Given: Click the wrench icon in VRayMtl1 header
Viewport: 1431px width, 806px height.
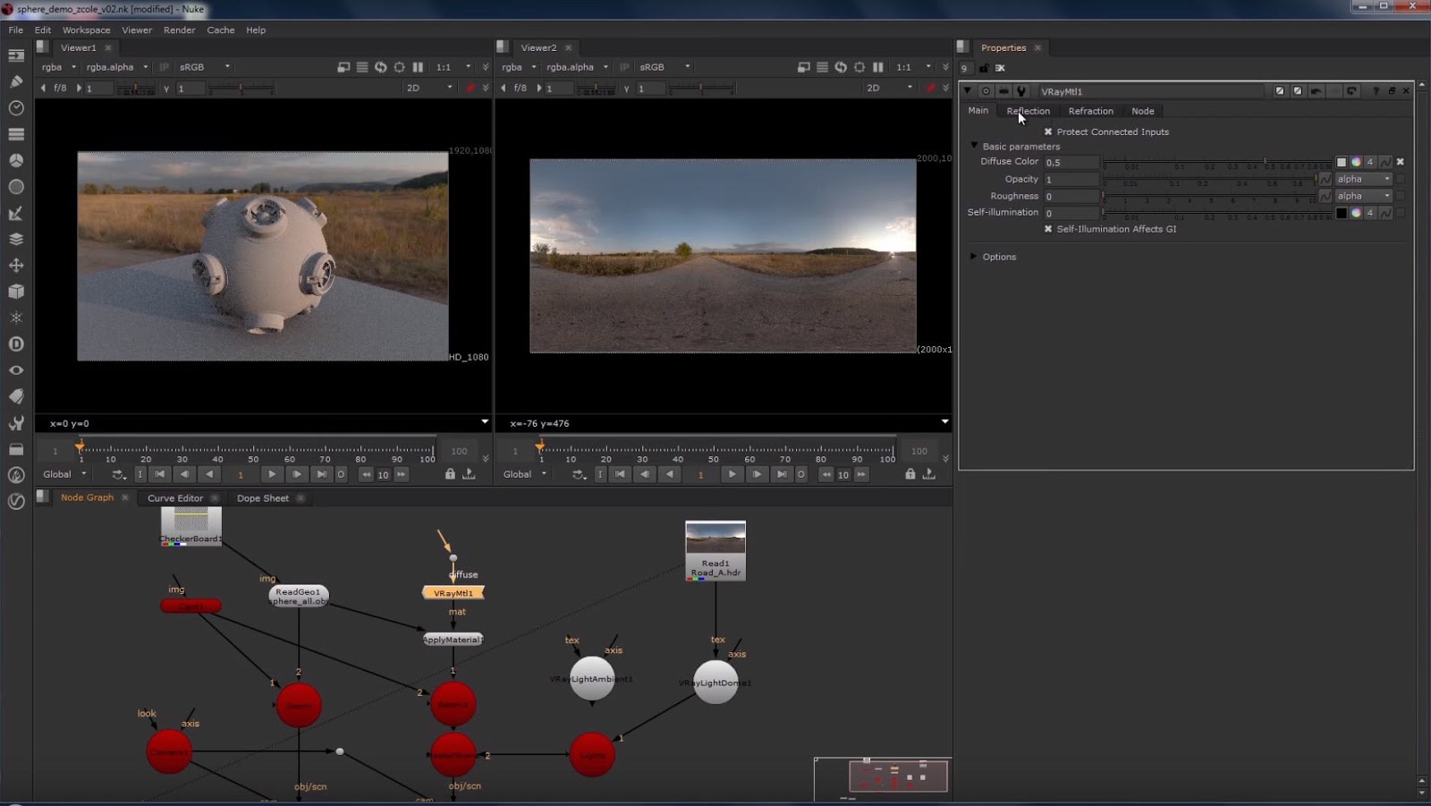Looking at the screenshot, I should (x=1021, y=91).
